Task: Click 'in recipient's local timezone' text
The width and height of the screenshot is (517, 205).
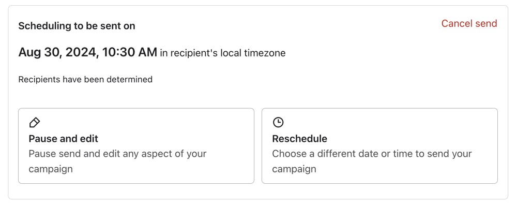Action: click(222, 53)
